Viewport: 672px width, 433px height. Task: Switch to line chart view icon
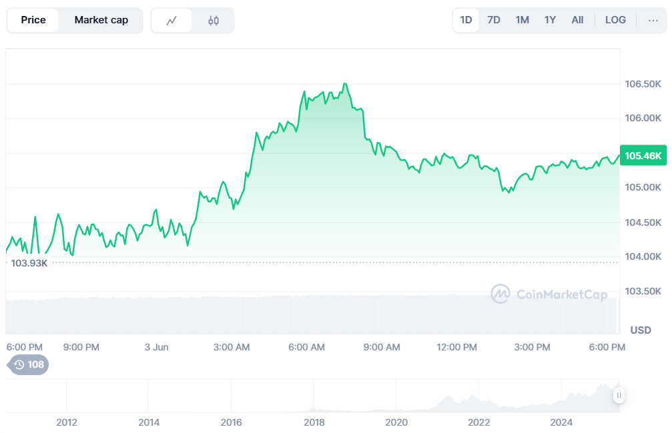point(172,21)
